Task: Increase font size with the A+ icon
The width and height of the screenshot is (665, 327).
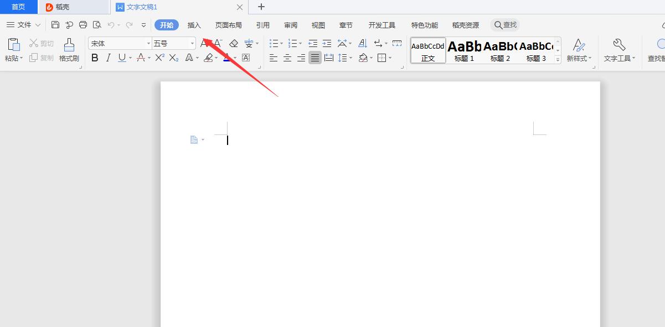Action: tap(204, 43)
